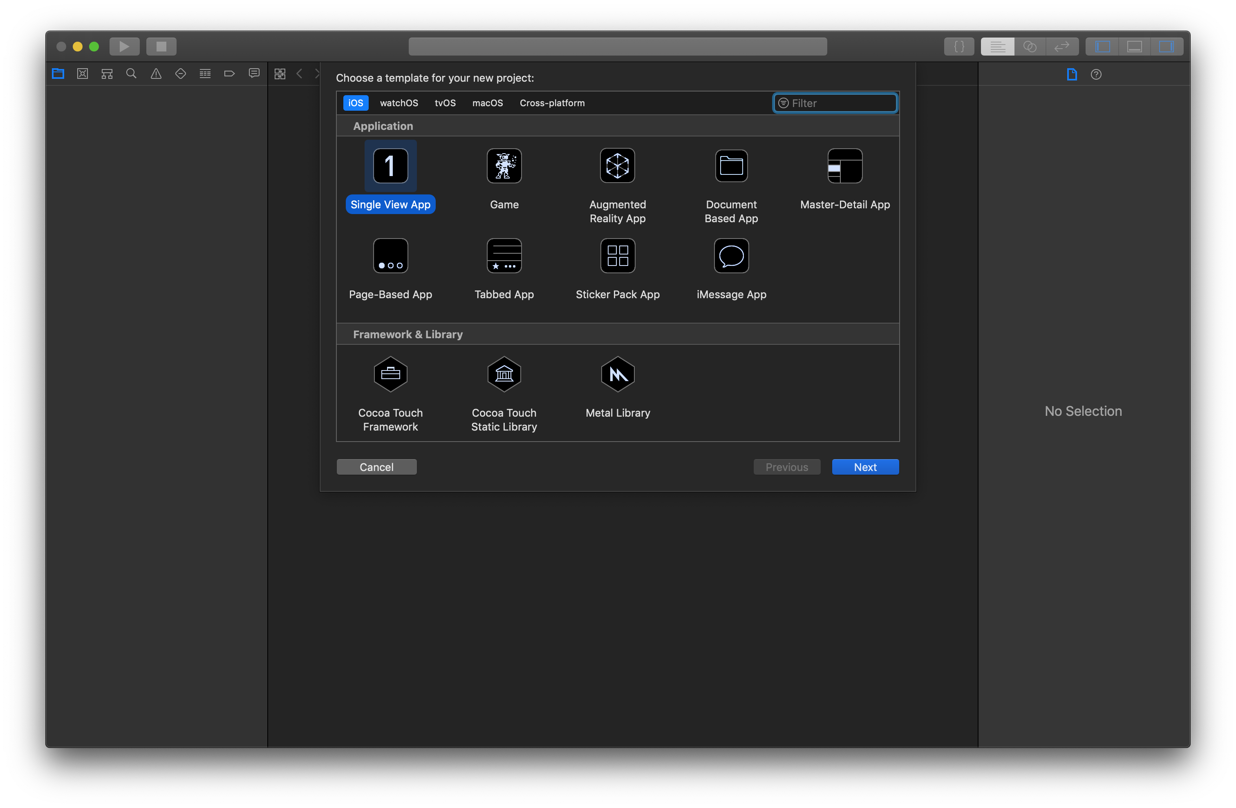
Task: Switch to the watchOS tab
Action: (x=399, y=103)
